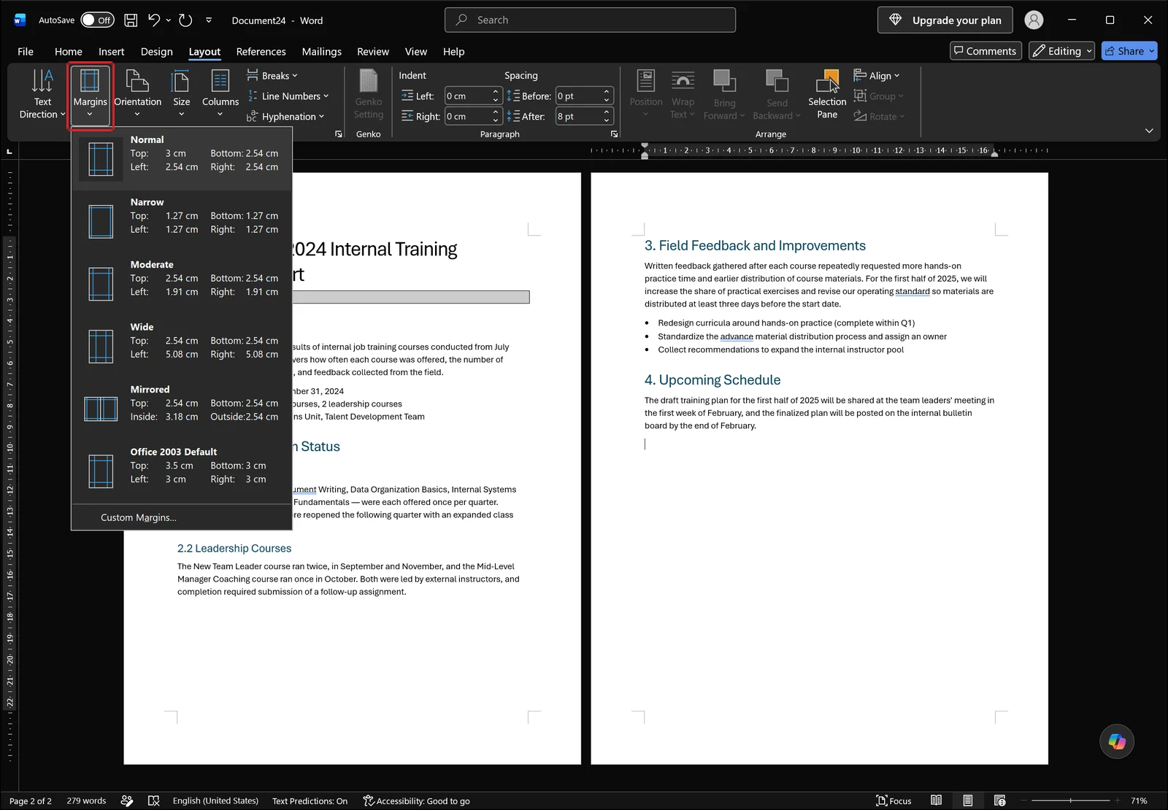Click the 71% zoom level

coord(1139,801)
